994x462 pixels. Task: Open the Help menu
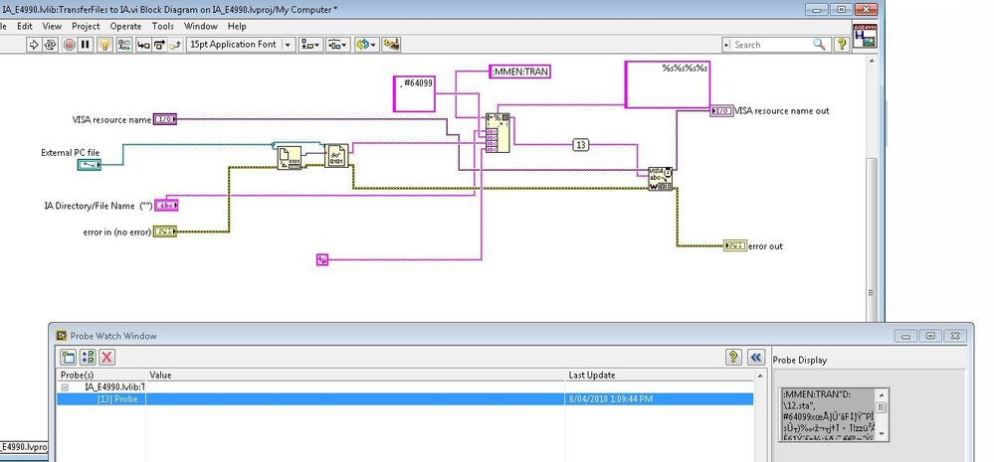pyautogui.click(x=237, y=26)
